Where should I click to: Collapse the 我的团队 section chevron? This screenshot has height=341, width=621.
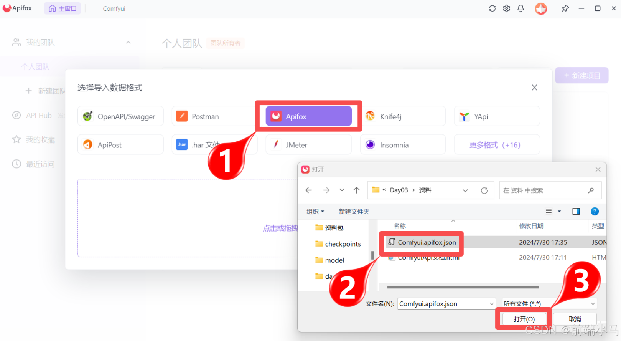(x=128, y=42)
